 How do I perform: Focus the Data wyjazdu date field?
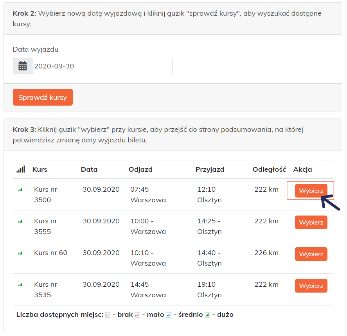[x=102, y=66]
